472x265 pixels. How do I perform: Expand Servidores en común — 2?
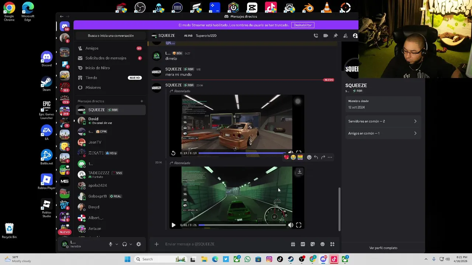tap(383, 121)
